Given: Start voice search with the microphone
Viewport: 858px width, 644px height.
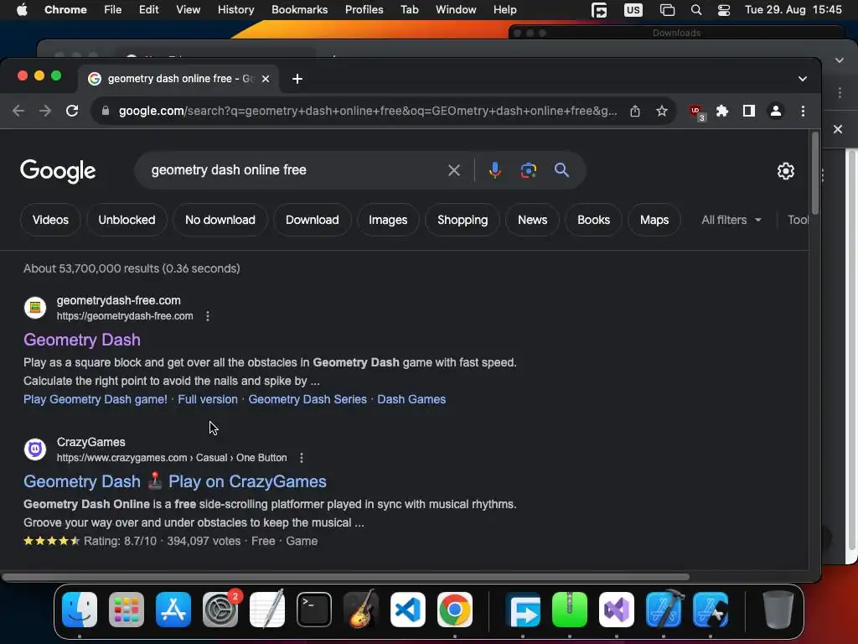Looking at the screenshot, I should tap(494, 170).
